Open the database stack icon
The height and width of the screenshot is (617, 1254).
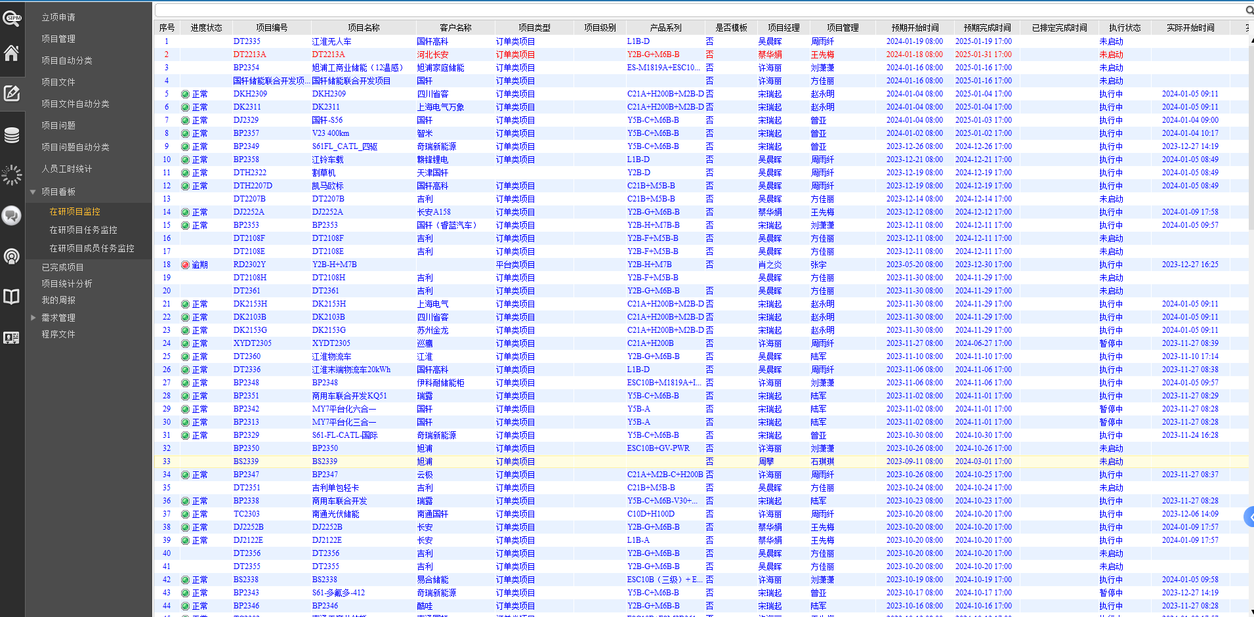pos(12,135)
